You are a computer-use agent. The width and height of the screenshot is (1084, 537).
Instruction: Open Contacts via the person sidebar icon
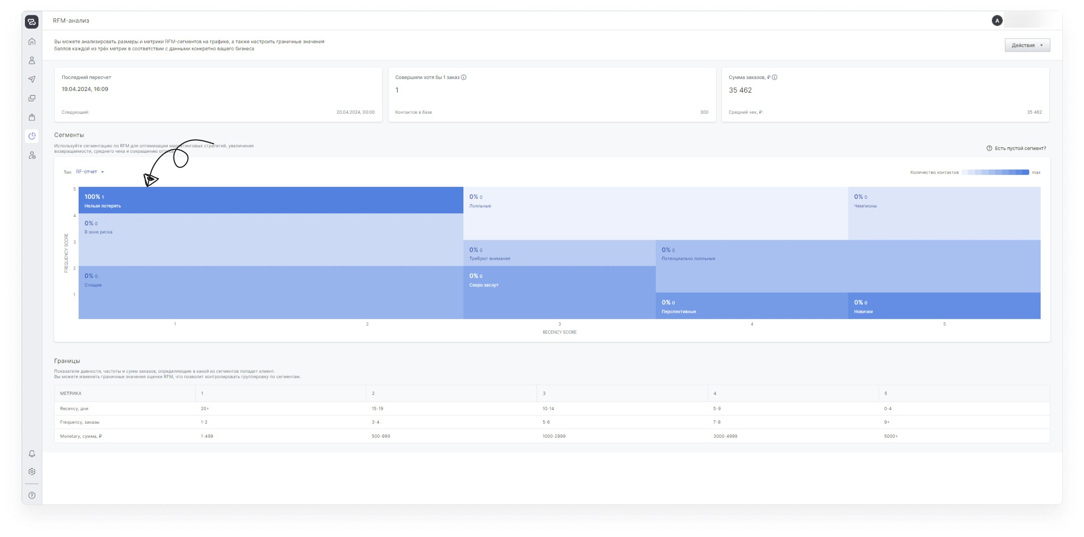tap(32, 61)
